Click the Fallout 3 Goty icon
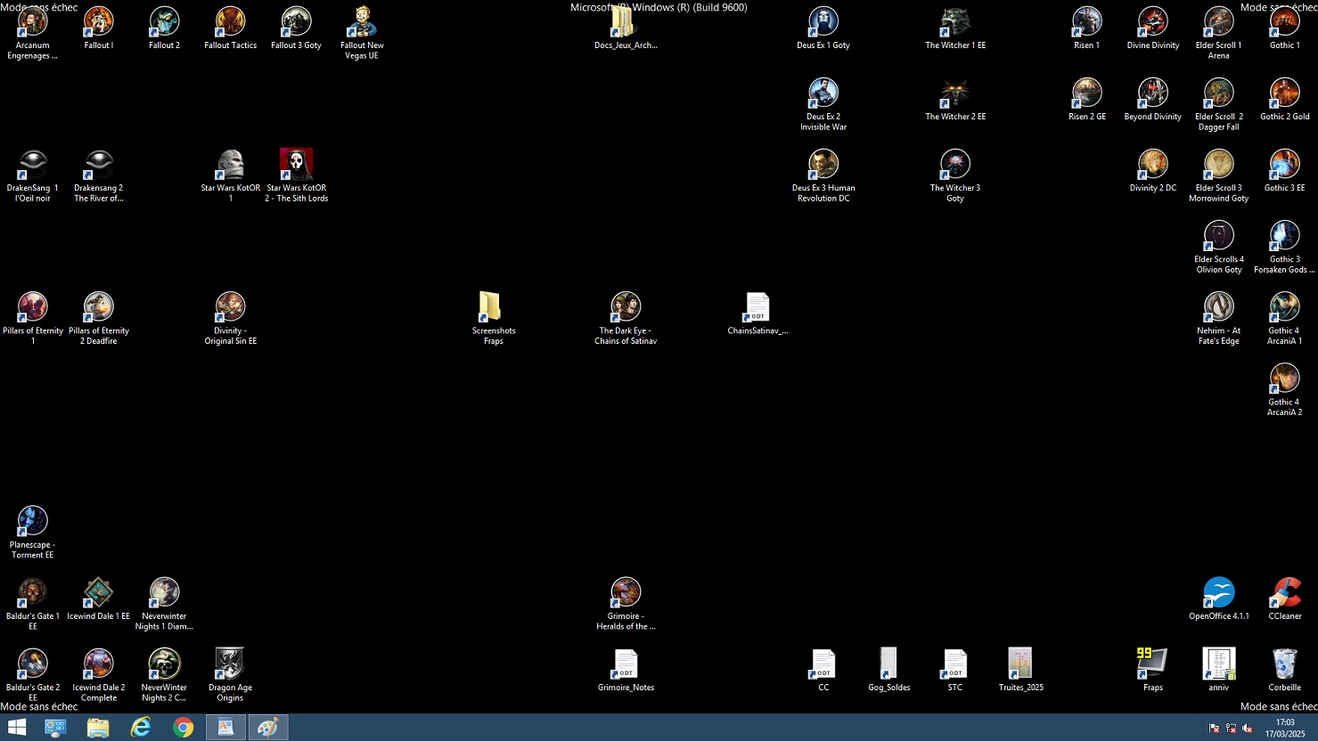This screenshot has height=741, width=1318. [297, 21]
